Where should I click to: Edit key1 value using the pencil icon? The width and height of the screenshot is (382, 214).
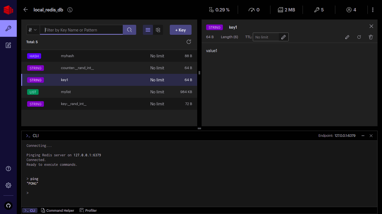point(347,37)
